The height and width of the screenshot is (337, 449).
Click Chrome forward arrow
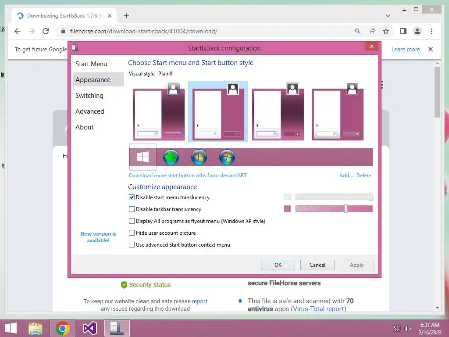[32, 31]
